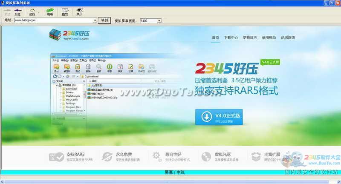Screen dimensions: 341x184
Task: Click the green V4.0正式版 badge
Action: pyautogui.click(x=270, y=62)
